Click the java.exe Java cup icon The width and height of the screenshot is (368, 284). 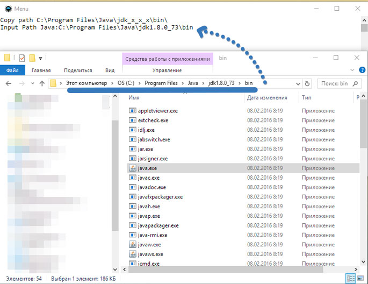point(132,168)
